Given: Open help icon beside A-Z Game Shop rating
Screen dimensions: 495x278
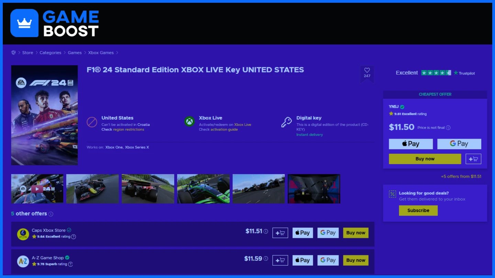Looking at the screenshot, I should click(x=70, y=264).
